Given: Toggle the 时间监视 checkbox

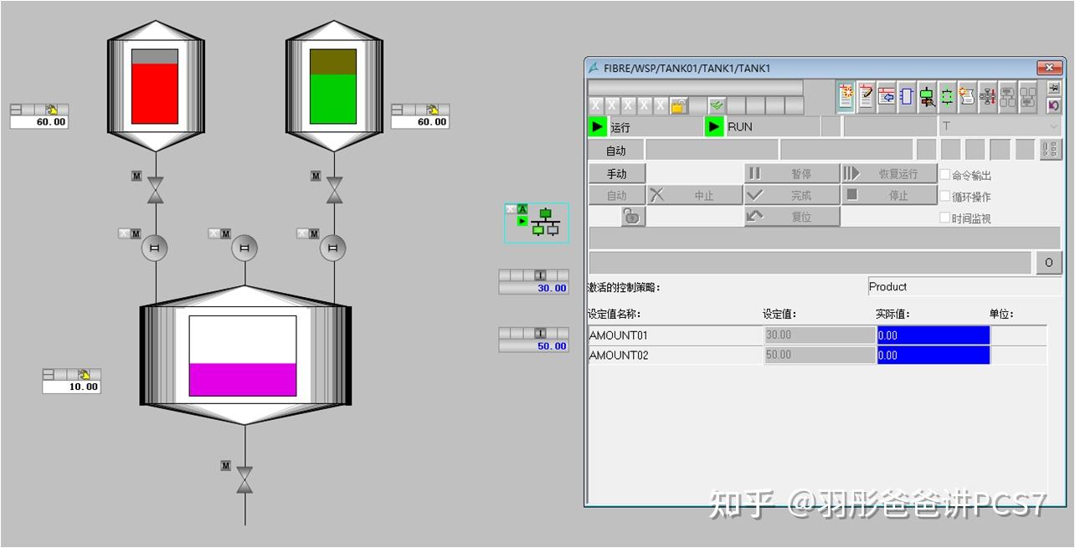Looking at the screenshot, I should 944,217.
